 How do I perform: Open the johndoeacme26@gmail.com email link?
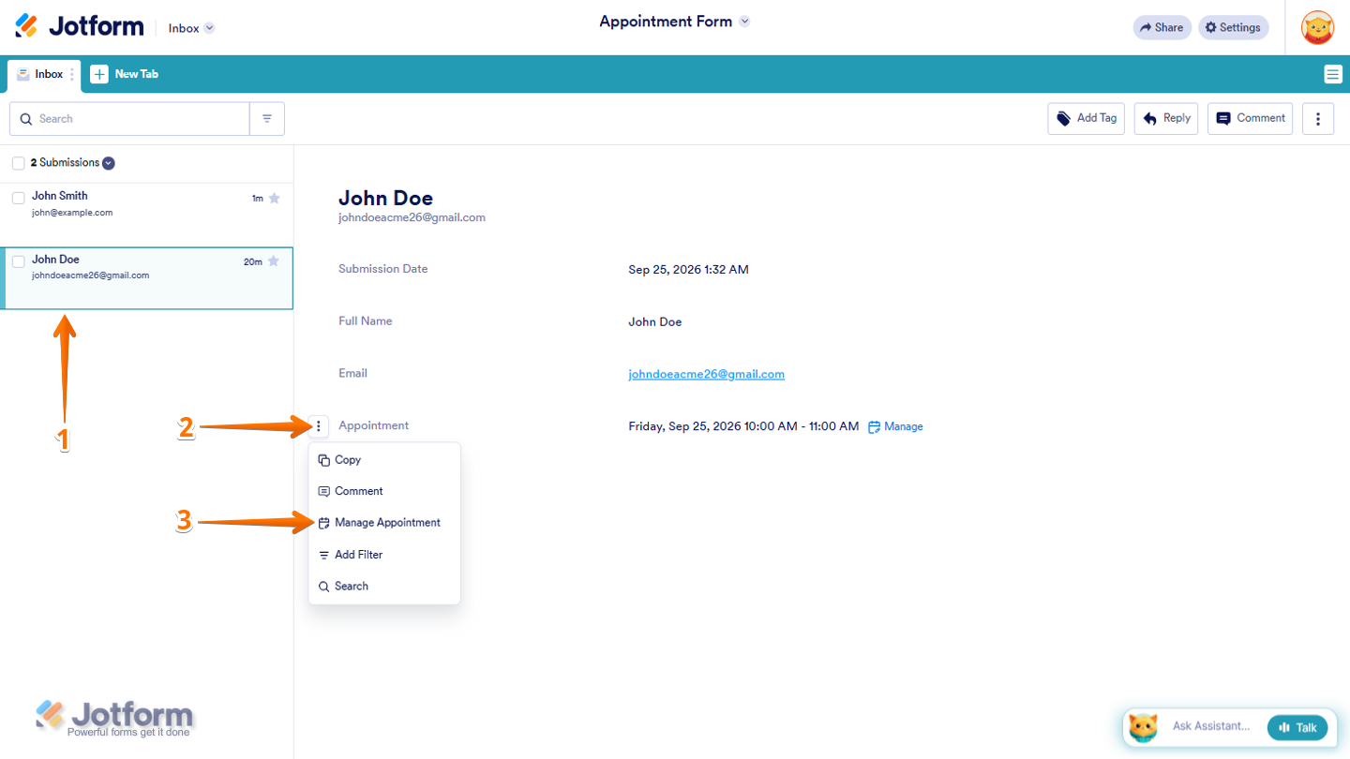click(706, 374)
